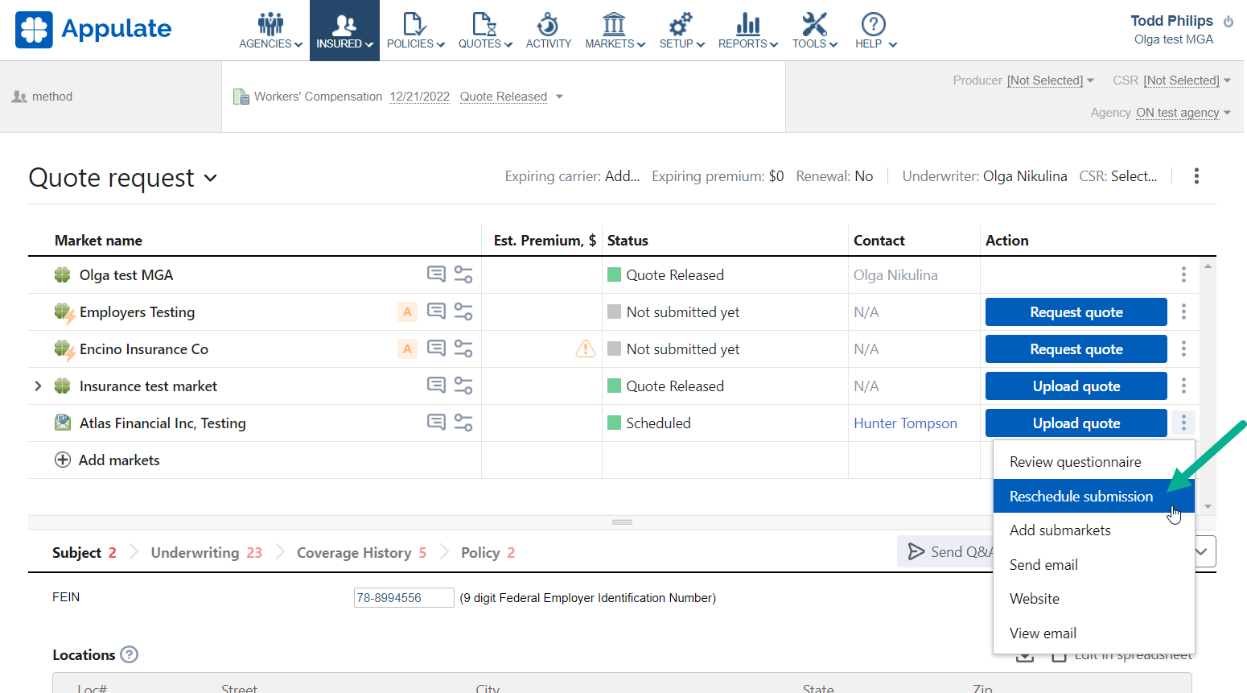Screen dimensions: 1247x693
Task: Select Add submarkets from the menu
Action: pyautogui.click(x=1094, y=530)
